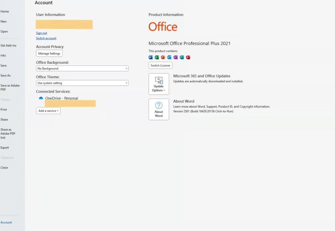Screen dimensions: 335x231
Task: Click the User Information heading
Action: tap(50, 14)
